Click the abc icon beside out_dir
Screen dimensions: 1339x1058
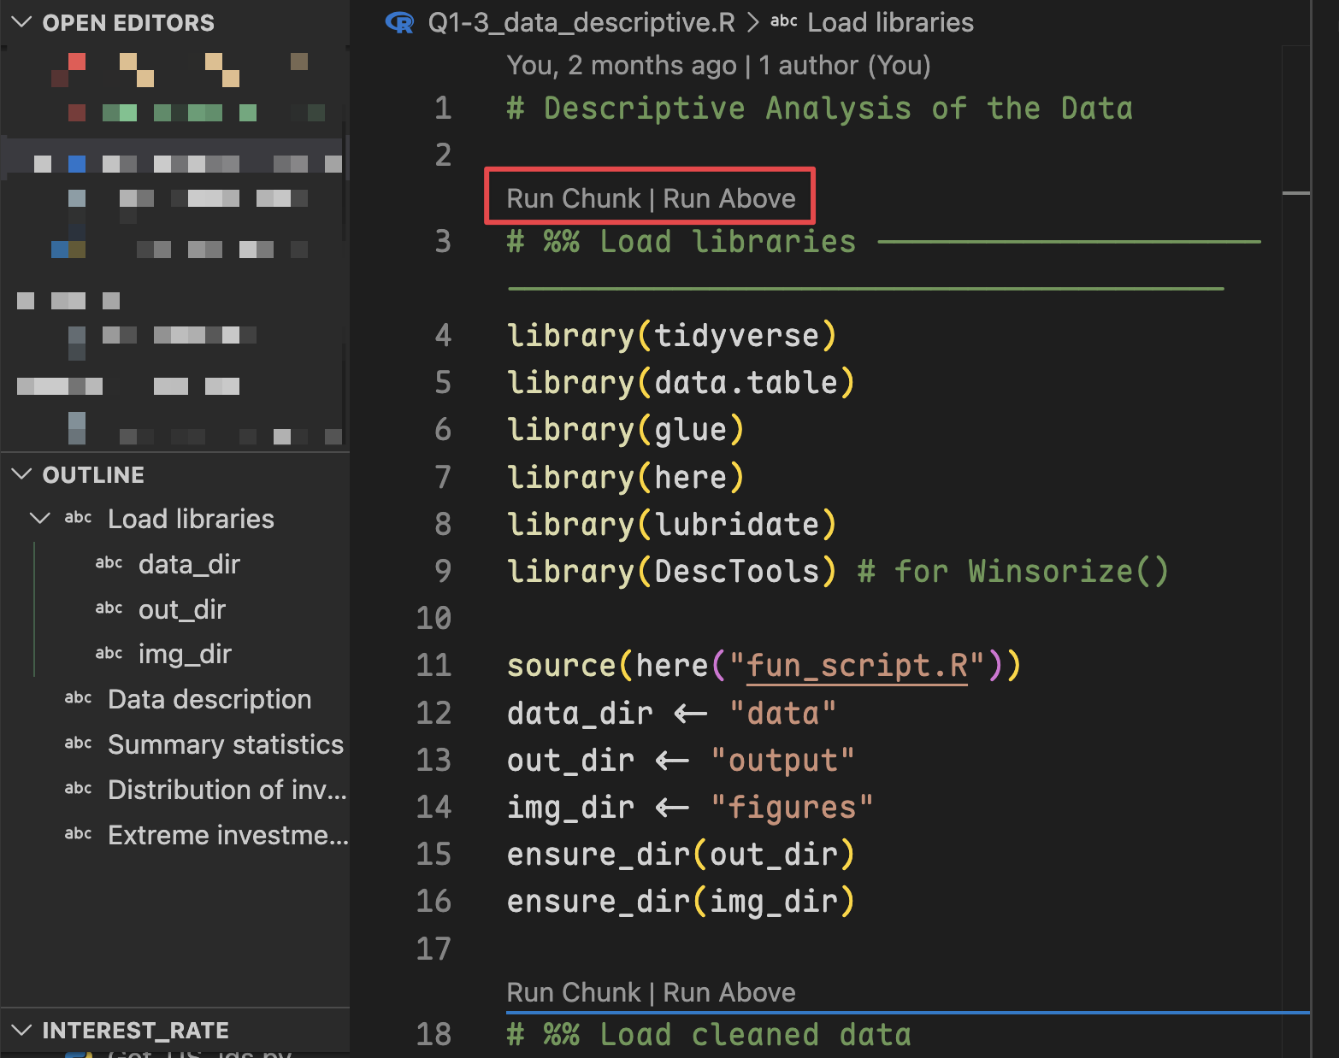[109, 608]
